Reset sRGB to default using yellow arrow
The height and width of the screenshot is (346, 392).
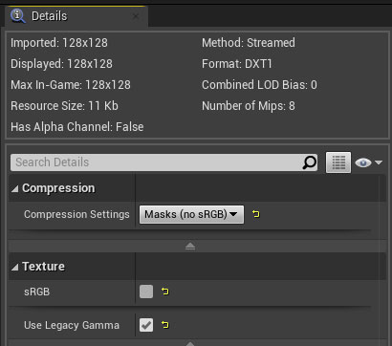point(164,292)
